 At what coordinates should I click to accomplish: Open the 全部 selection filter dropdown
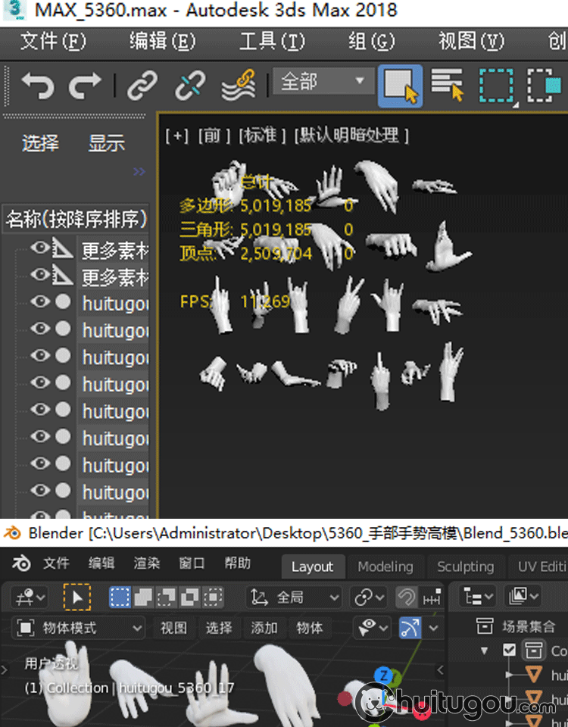pos(323,82)
